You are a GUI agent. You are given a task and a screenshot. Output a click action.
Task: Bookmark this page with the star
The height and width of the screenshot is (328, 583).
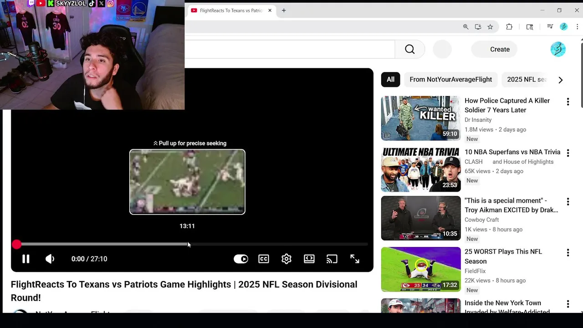[x=490, y=27]
